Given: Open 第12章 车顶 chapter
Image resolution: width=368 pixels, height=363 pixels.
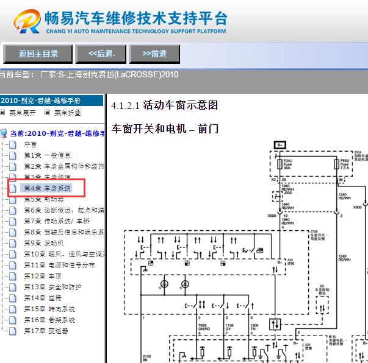Looking at the screenshot, I should click(x=43, y=277).
